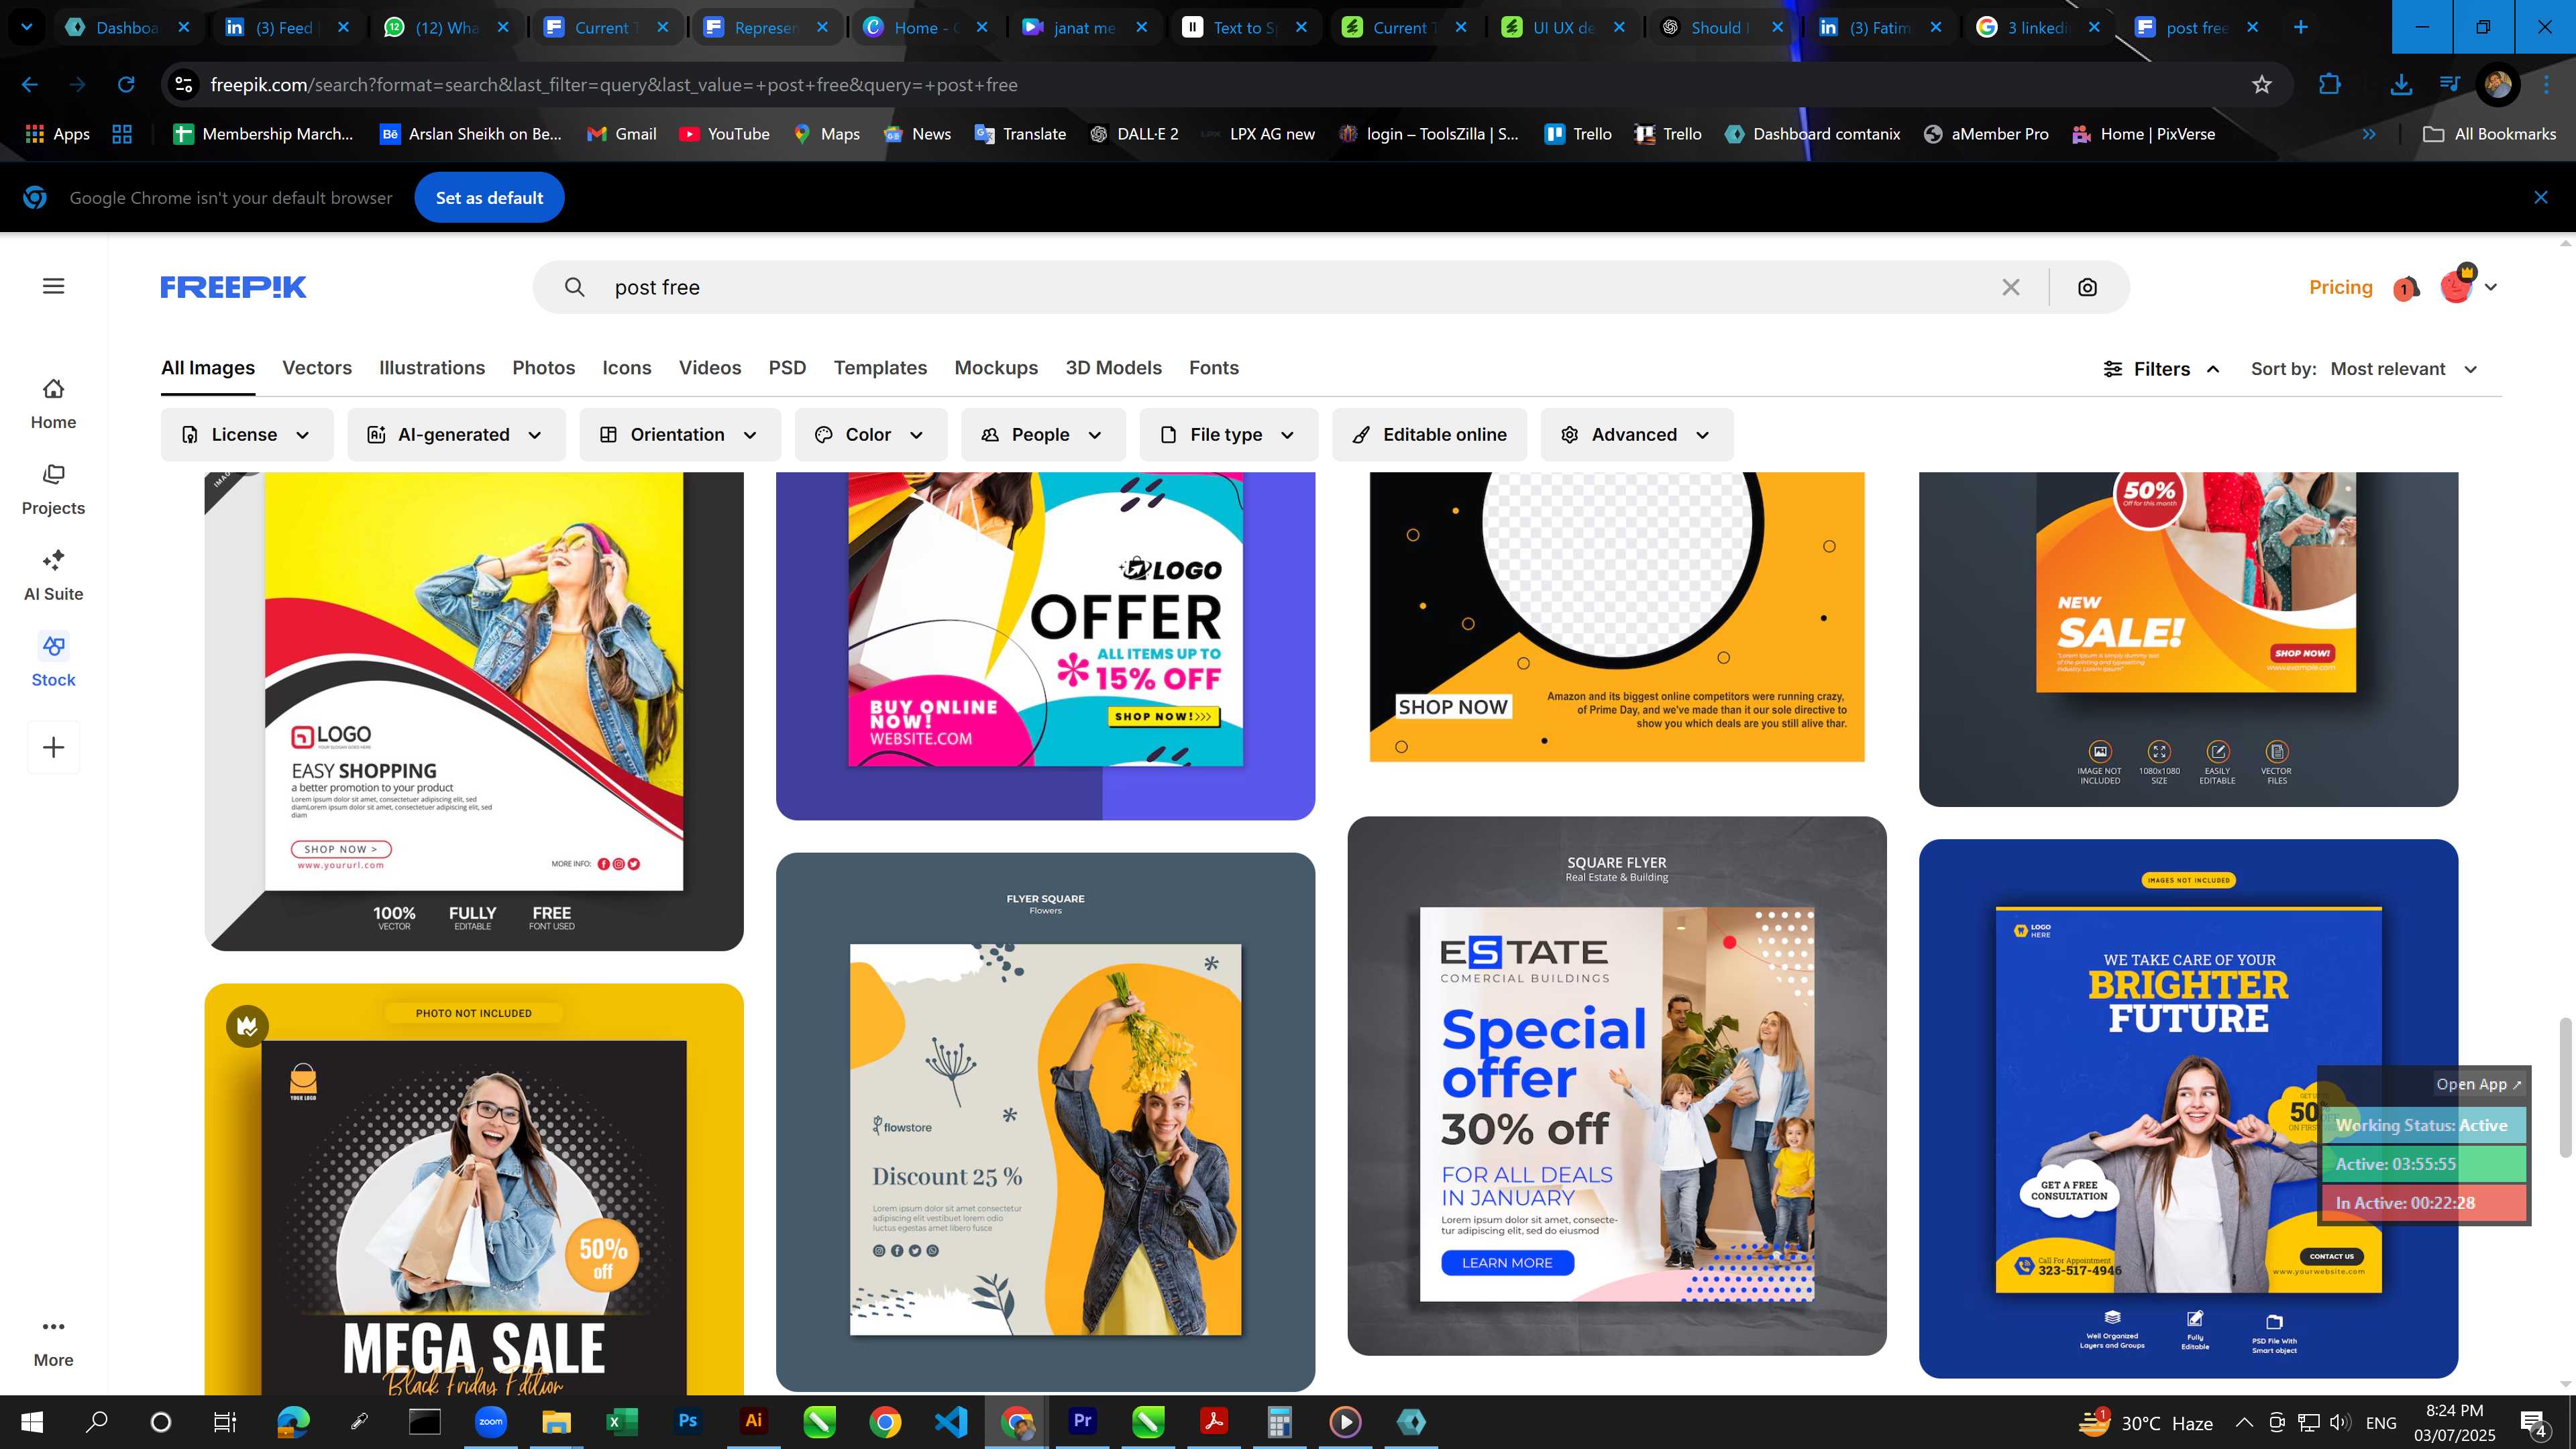Go back to the previous page
Screen dimensions: 2576x1449
(x=30, y=85)
